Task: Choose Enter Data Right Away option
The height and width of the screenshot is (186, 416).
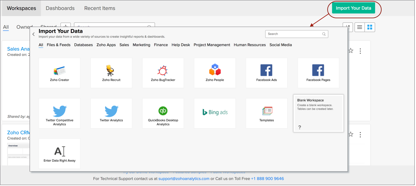Action: click(x=59, y=154)
